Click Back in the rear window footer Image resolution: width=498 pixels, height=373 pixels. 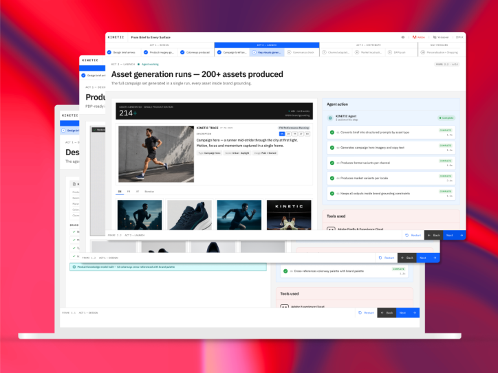pyautogui.click(x=387, y=313)
